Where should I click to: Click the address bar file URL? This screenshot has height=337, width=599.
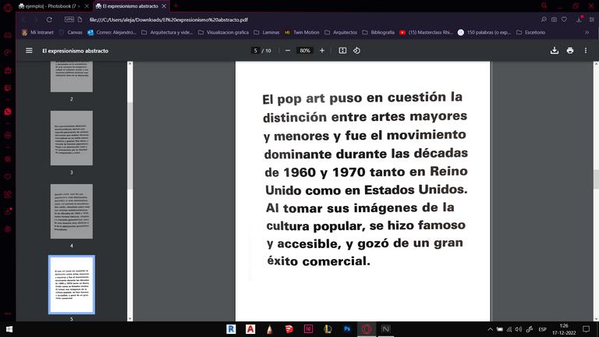coord(168,20)
